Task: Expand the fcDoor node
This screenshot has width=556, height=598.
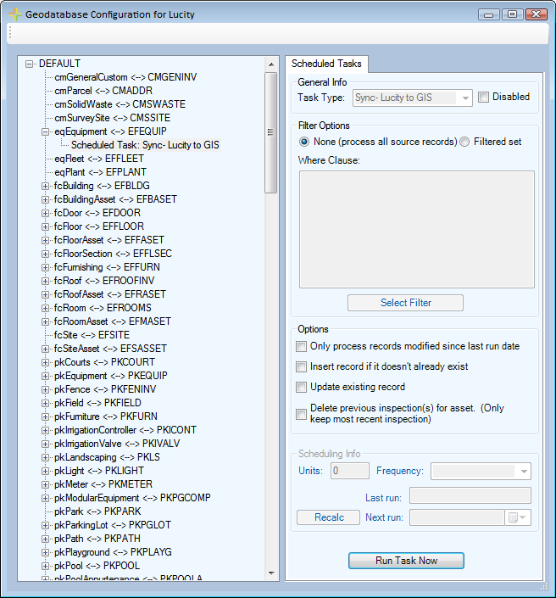Action: (46, 213)
